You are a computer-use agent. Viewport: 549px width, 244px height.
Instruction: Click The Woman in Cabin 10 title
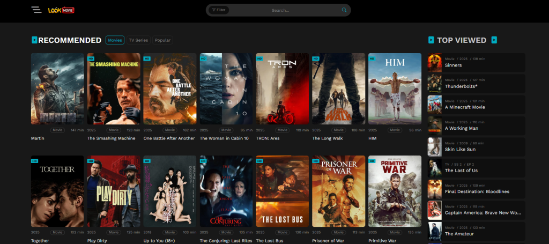point(224,138)
